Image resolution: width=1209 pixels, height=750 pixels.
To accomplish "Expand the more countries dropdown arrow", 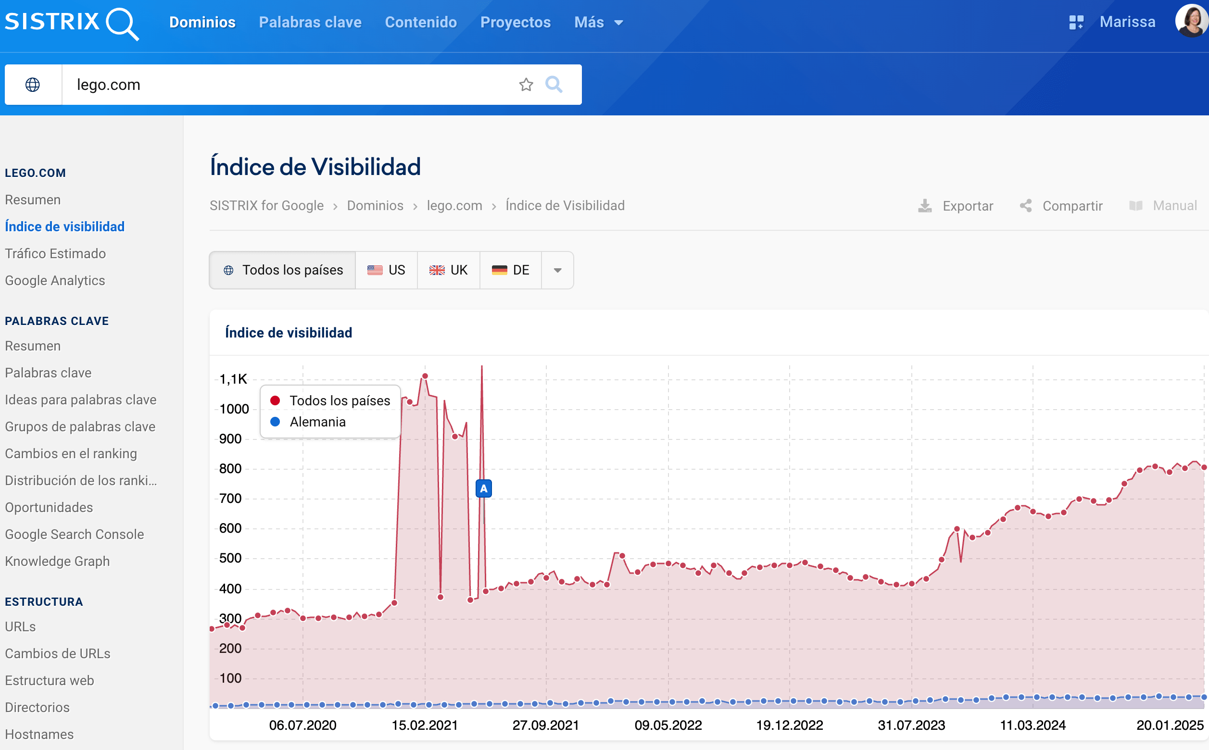I will tap(558, 270).
